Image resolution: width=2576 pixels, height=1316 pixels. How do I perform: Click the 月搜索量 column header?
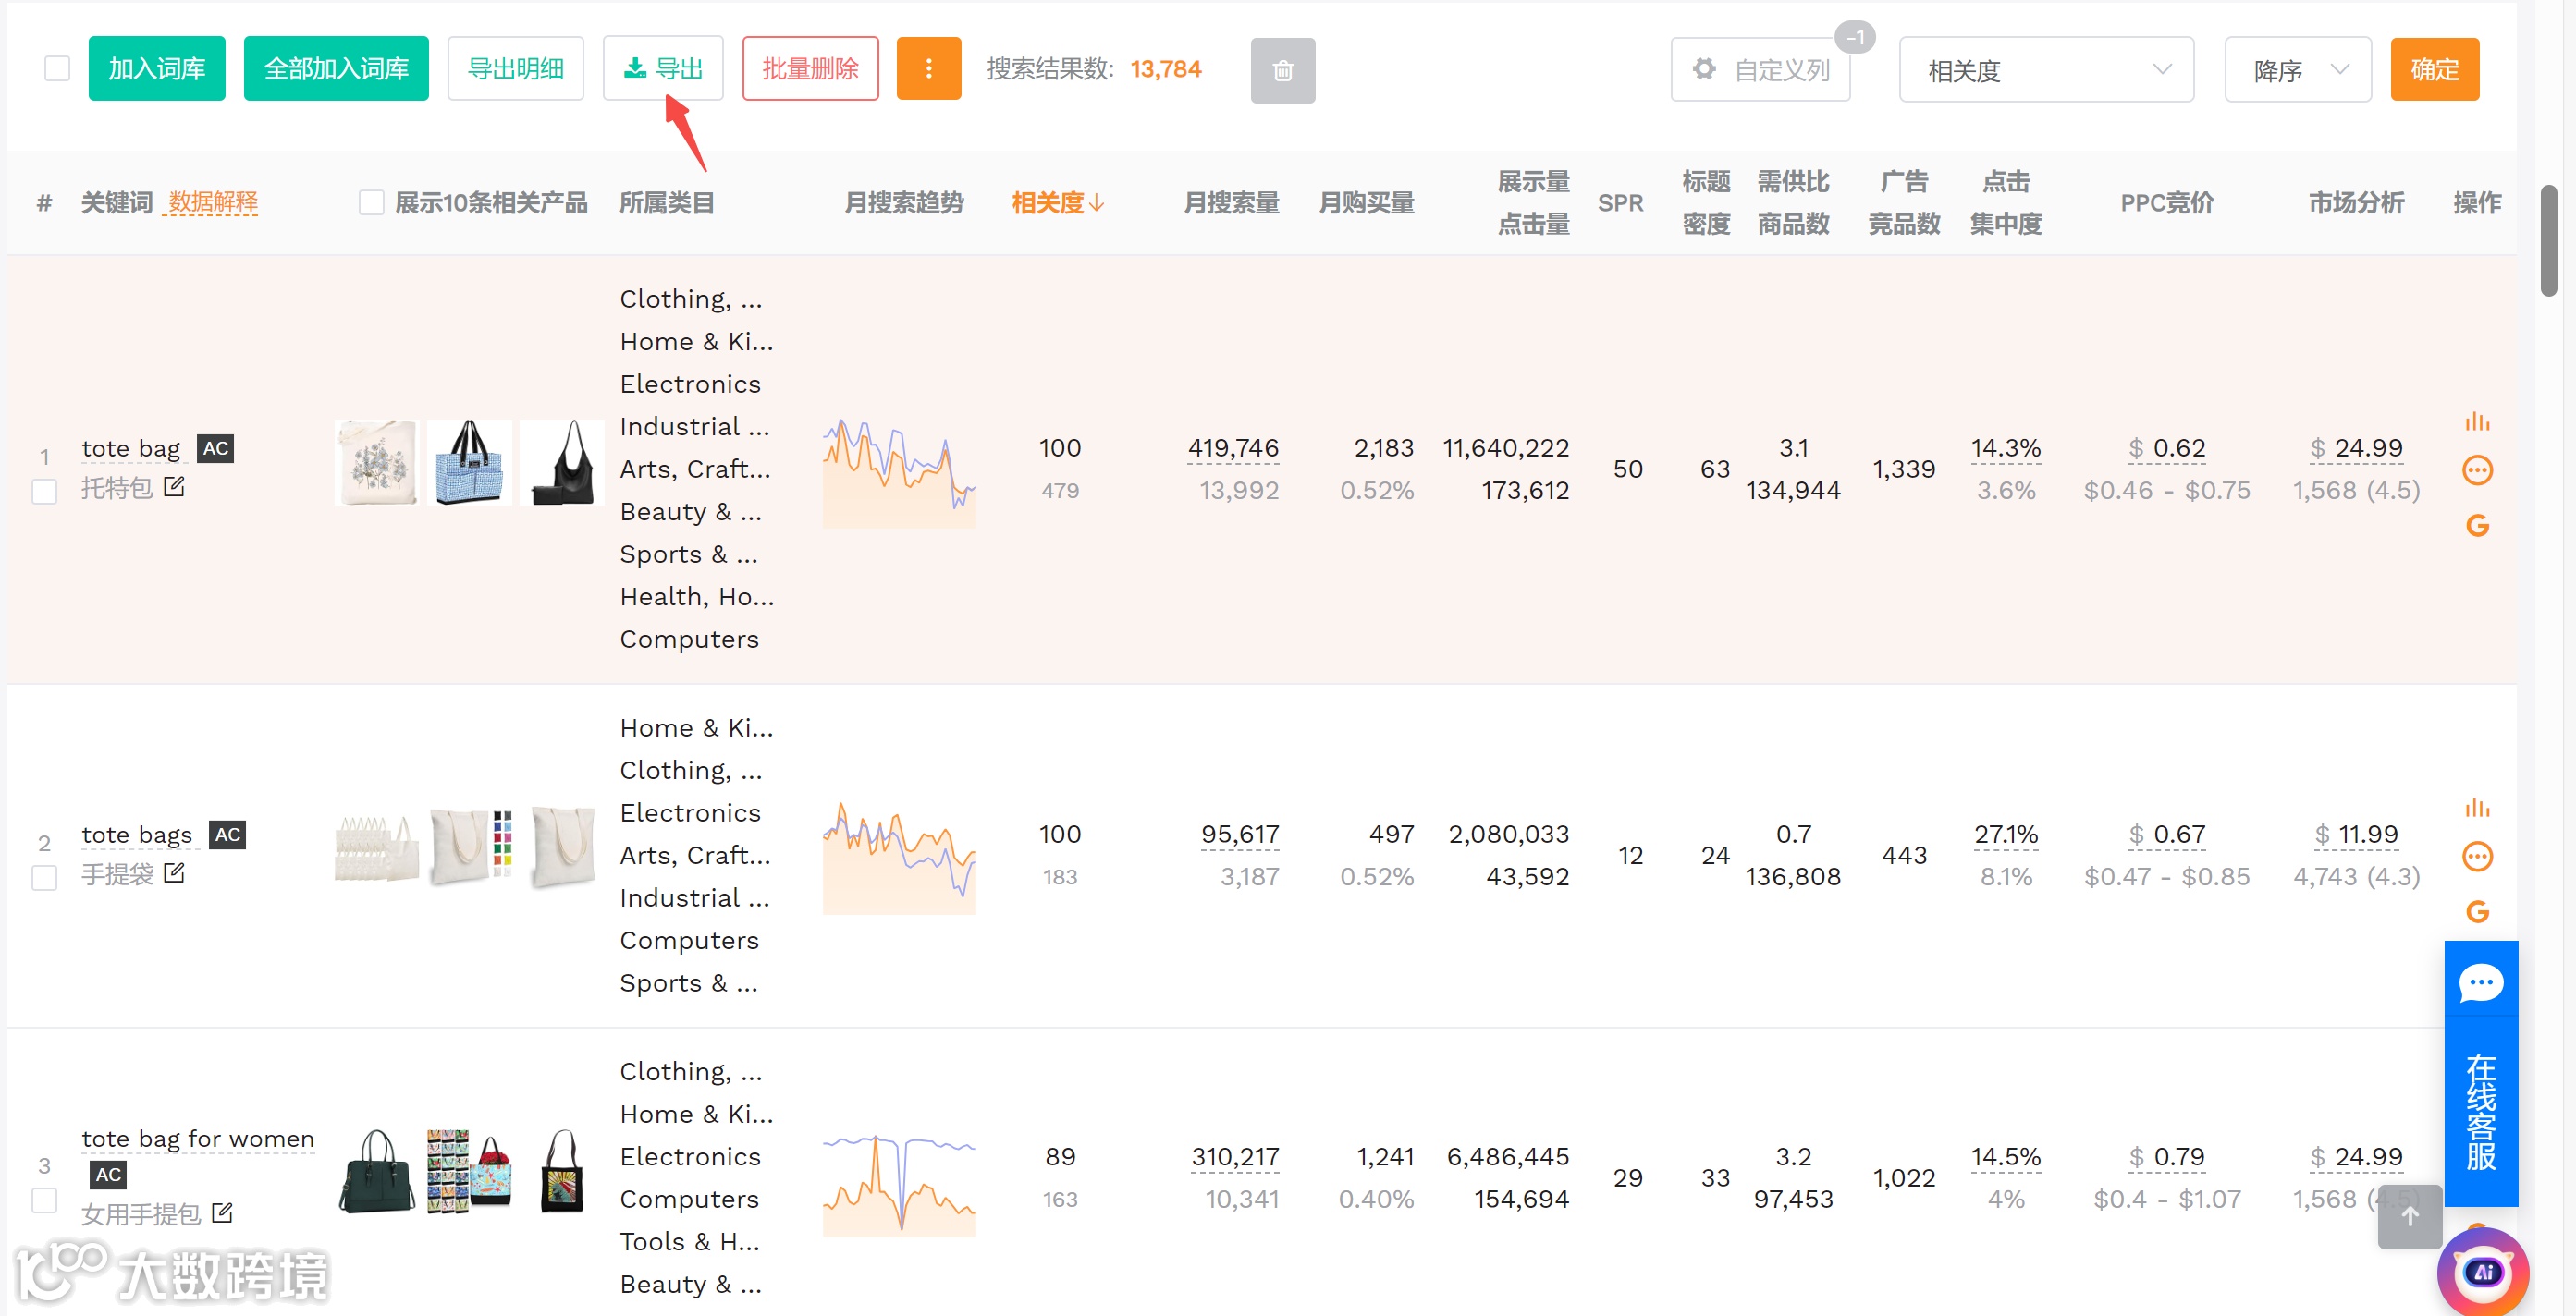coord(1231,202)
